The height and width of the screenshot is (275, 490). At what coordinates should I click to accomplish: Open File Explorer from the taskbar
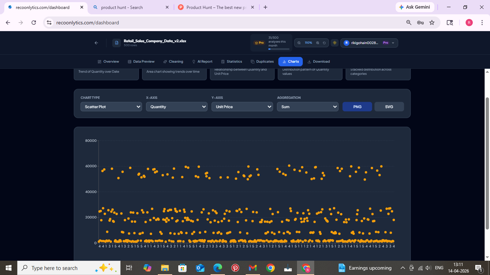[165, 268]
